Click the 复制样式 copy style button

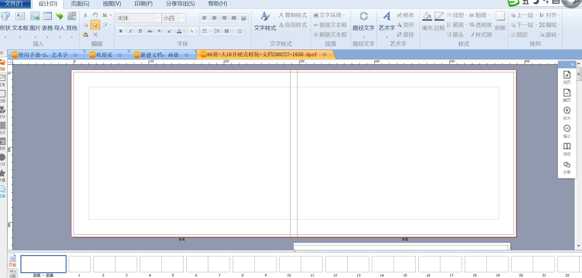[x=293, y=15]
